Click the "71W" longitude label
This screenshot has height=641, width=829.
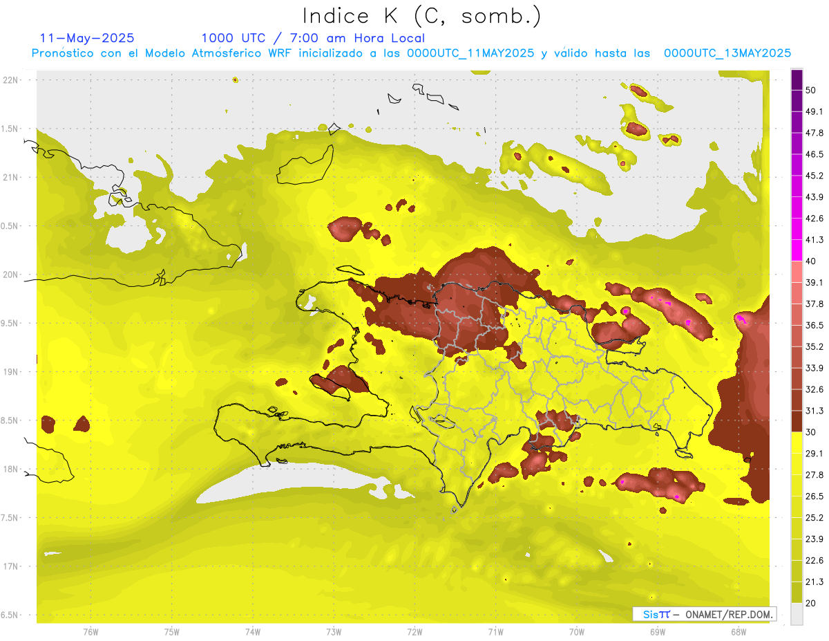tap(495, 632)
